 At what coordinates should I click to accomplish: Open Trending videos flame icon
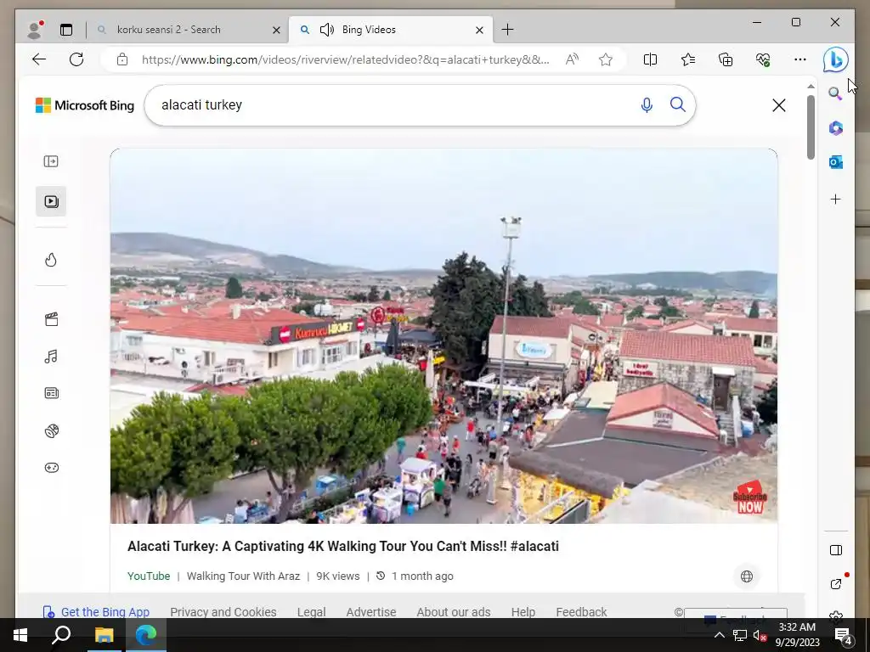pyautogui.click(x=51, y=260)
